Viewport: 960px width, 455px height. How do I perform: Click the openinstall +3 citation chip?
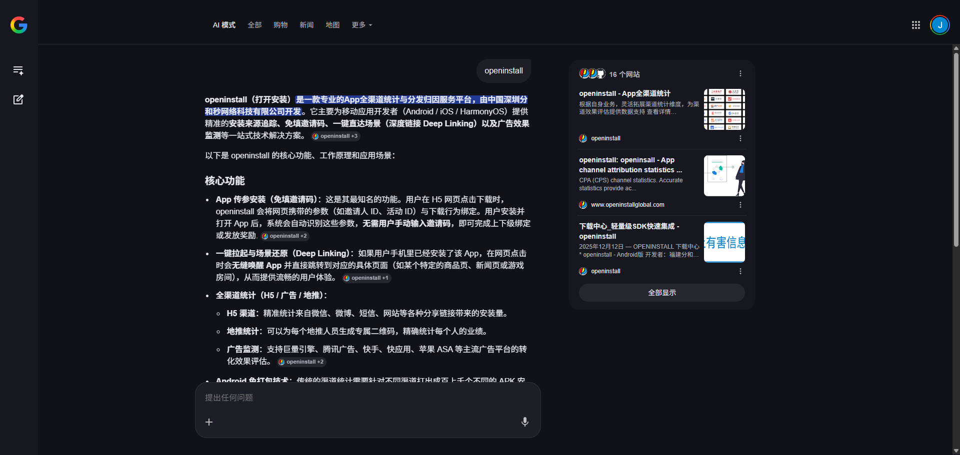(335, 136)
